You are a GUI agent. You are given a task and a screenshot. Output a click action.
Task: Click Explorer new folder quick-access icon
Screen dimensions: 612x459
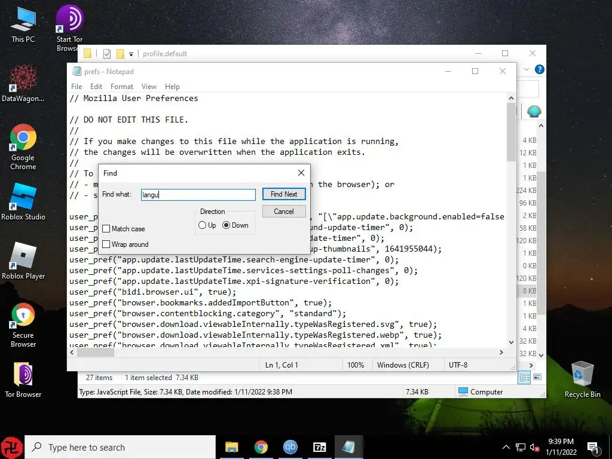click(120, 54)
